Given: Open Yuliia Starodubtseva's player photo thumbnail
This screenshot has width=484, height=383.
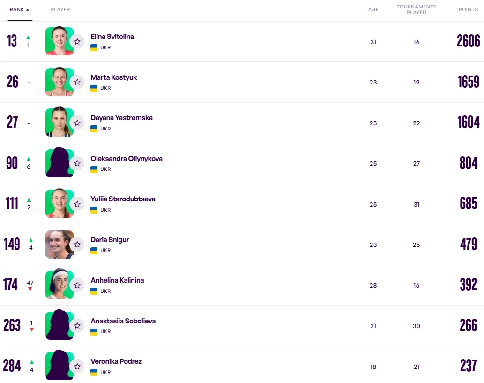Looking at the screenshot, I should point(59,204).
